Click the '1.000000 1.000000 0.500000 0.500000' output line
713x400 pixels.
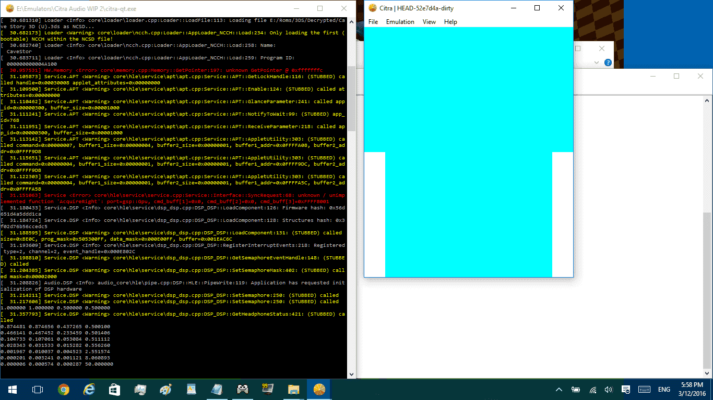tap(55, 308)
